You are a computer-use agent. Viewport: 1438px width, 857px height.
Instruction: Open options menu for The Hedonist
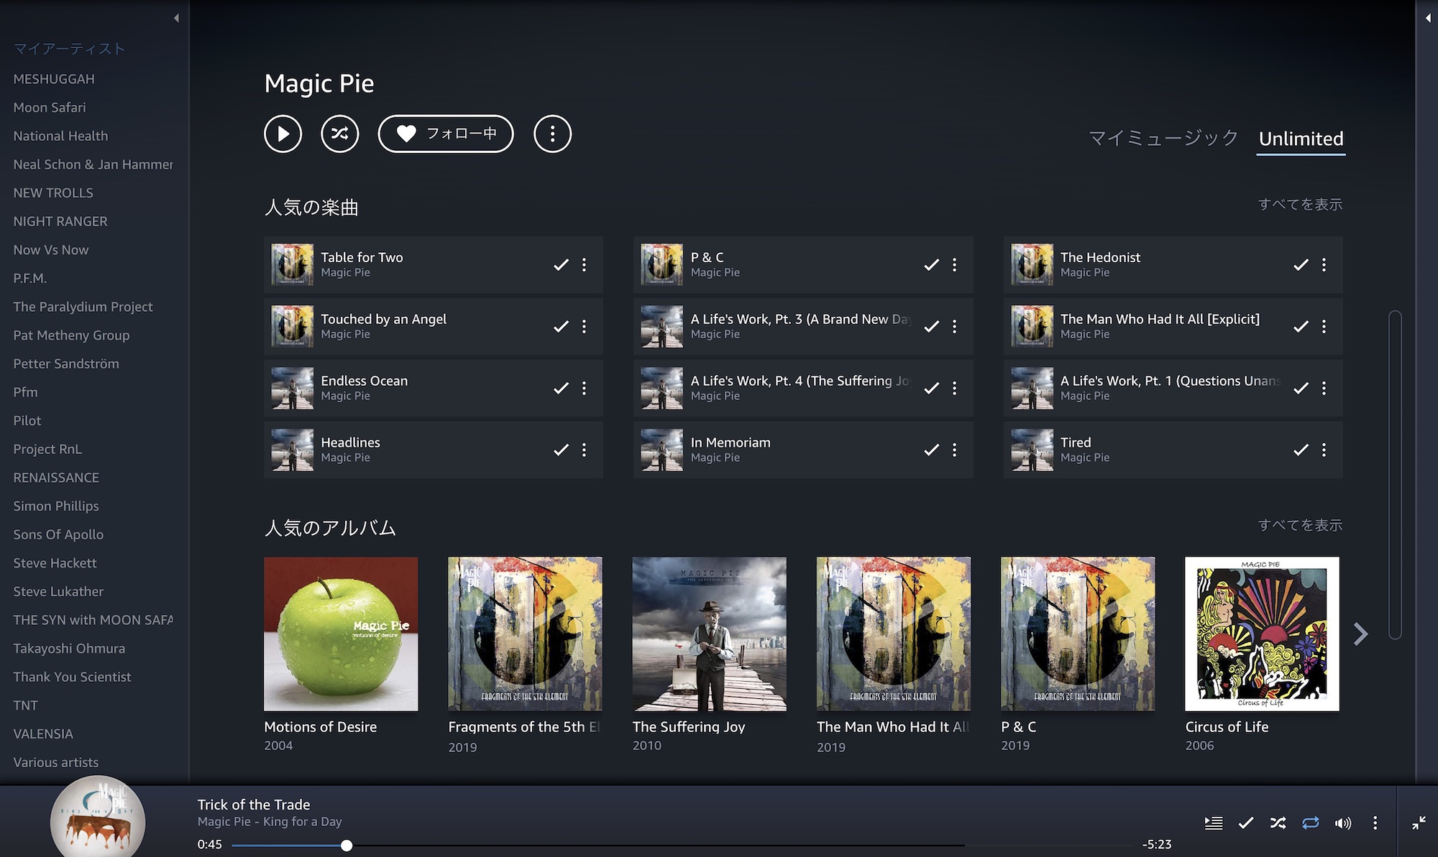pos(1324,265)
